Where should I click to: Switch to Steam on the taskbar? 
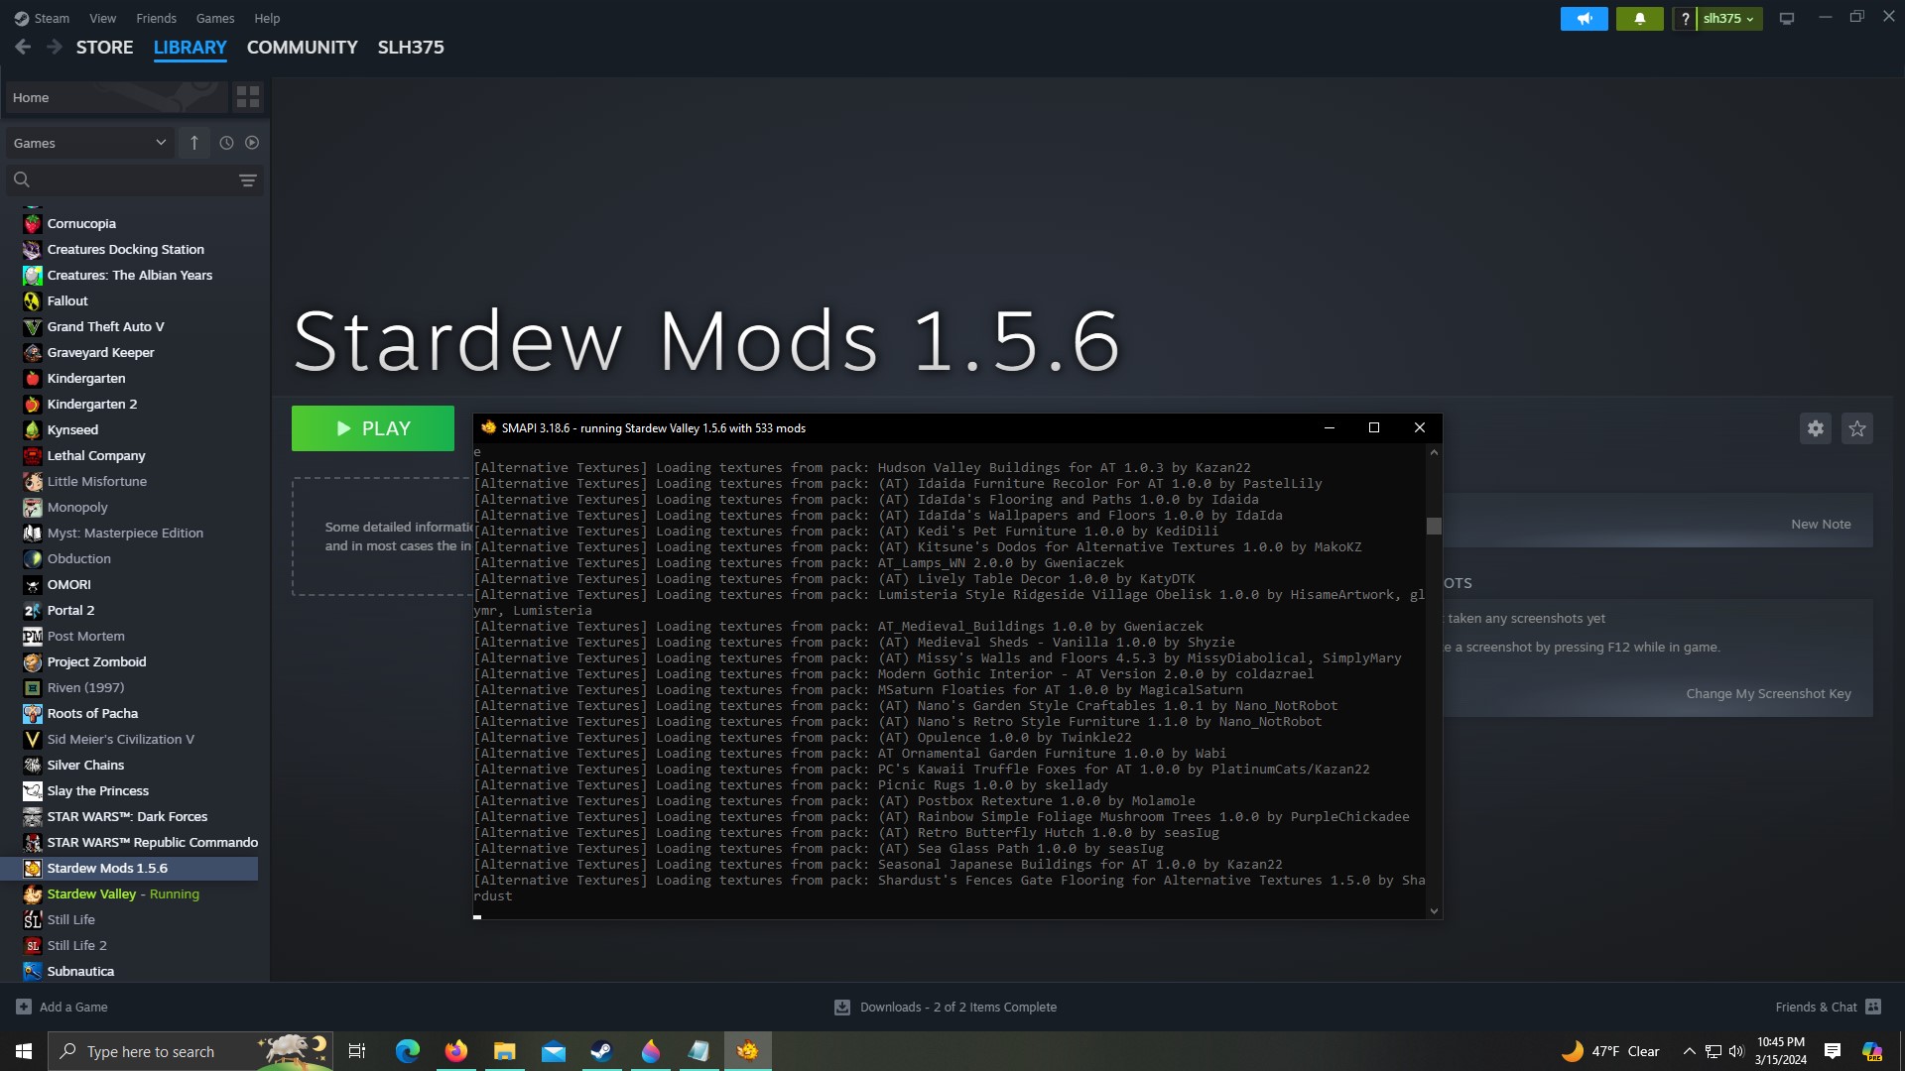tap(601, 1051)
